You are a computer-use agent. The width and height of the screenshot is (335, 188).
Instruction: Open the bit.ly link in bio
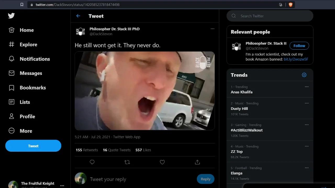(296, 59)
